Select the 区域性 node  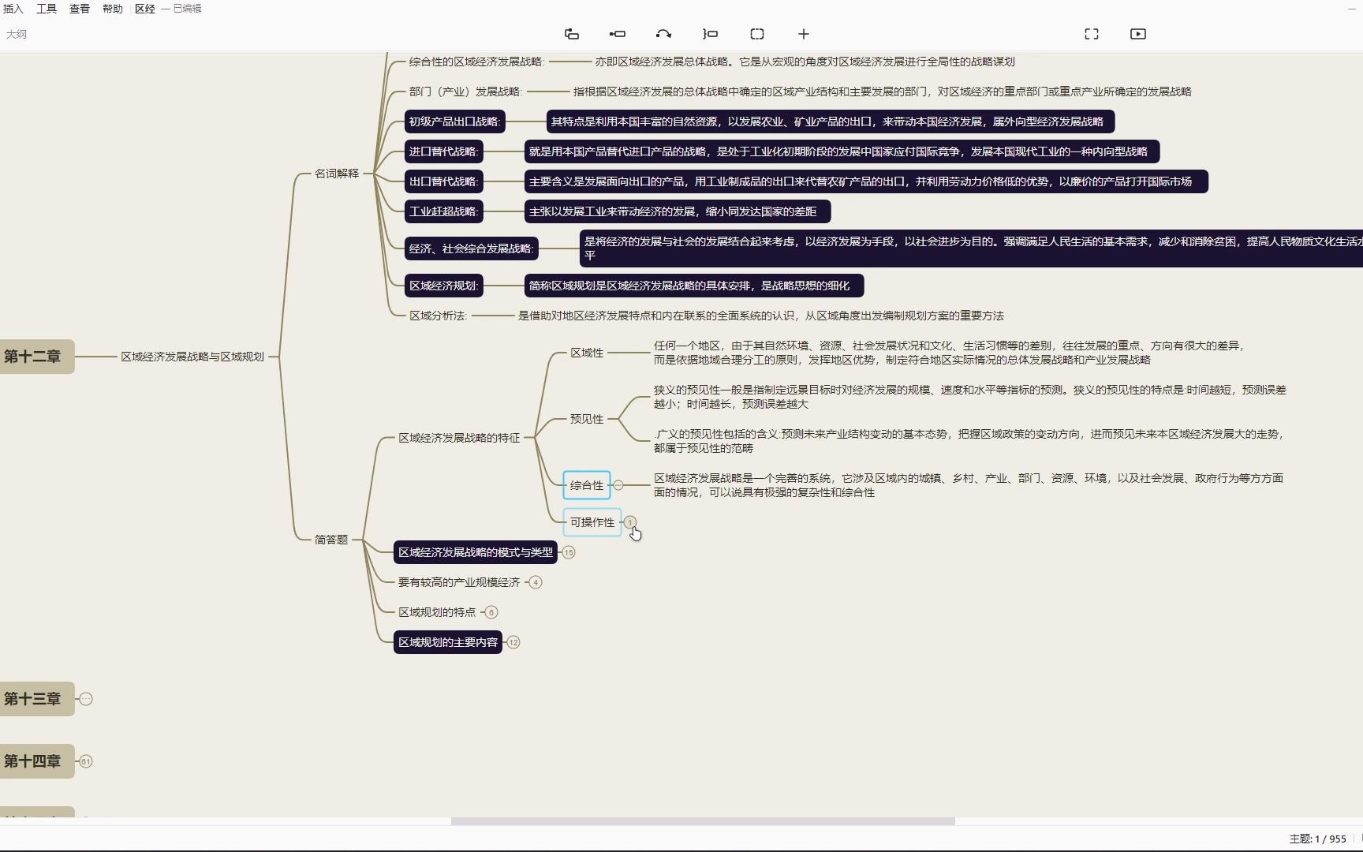[x=587, y=353]
